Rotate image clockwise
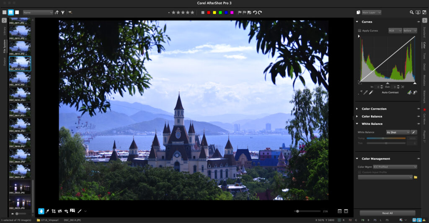Image resolution: width=429 pixels, height=223 pixels. [260, 12]
